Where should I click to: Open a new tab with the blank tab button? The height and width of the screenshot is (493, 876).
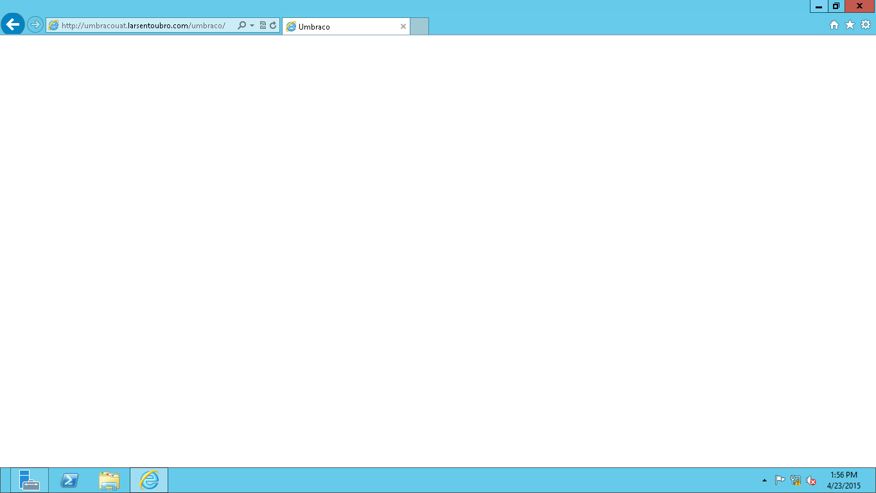click(419, 26)
